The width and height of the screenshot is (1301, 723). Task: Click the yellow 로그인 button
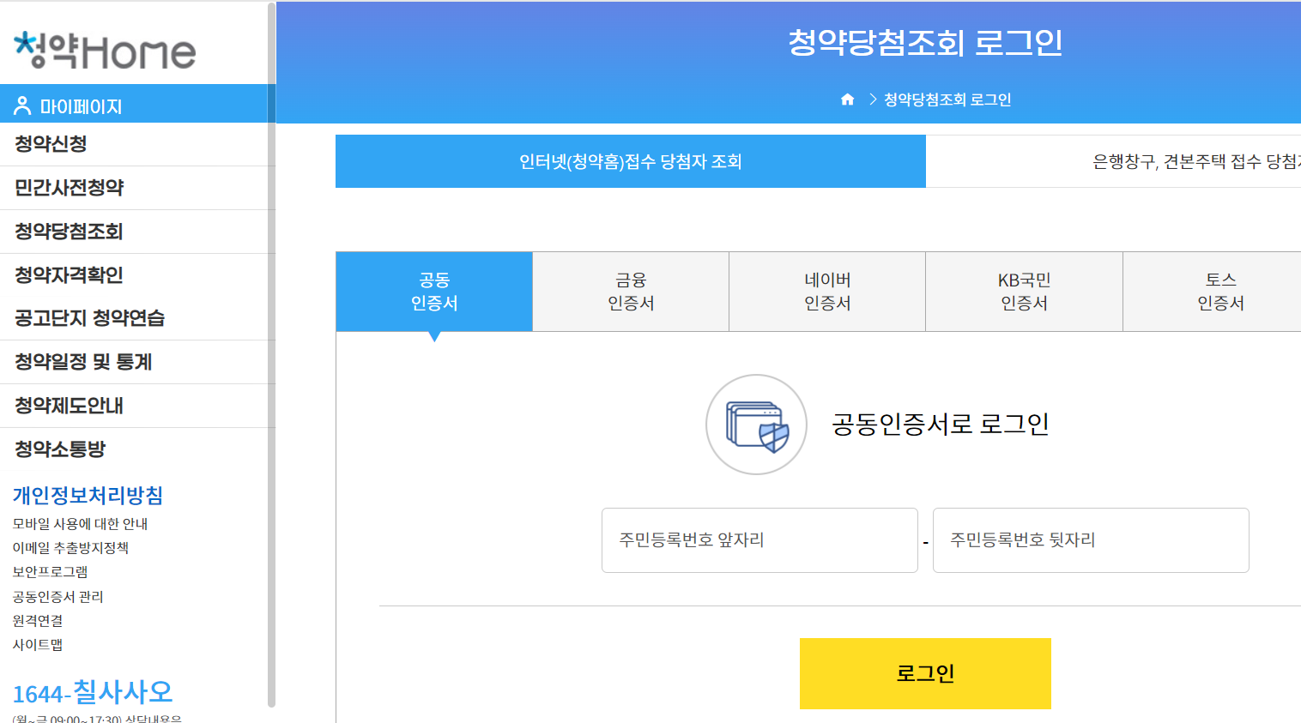[924, 674]
